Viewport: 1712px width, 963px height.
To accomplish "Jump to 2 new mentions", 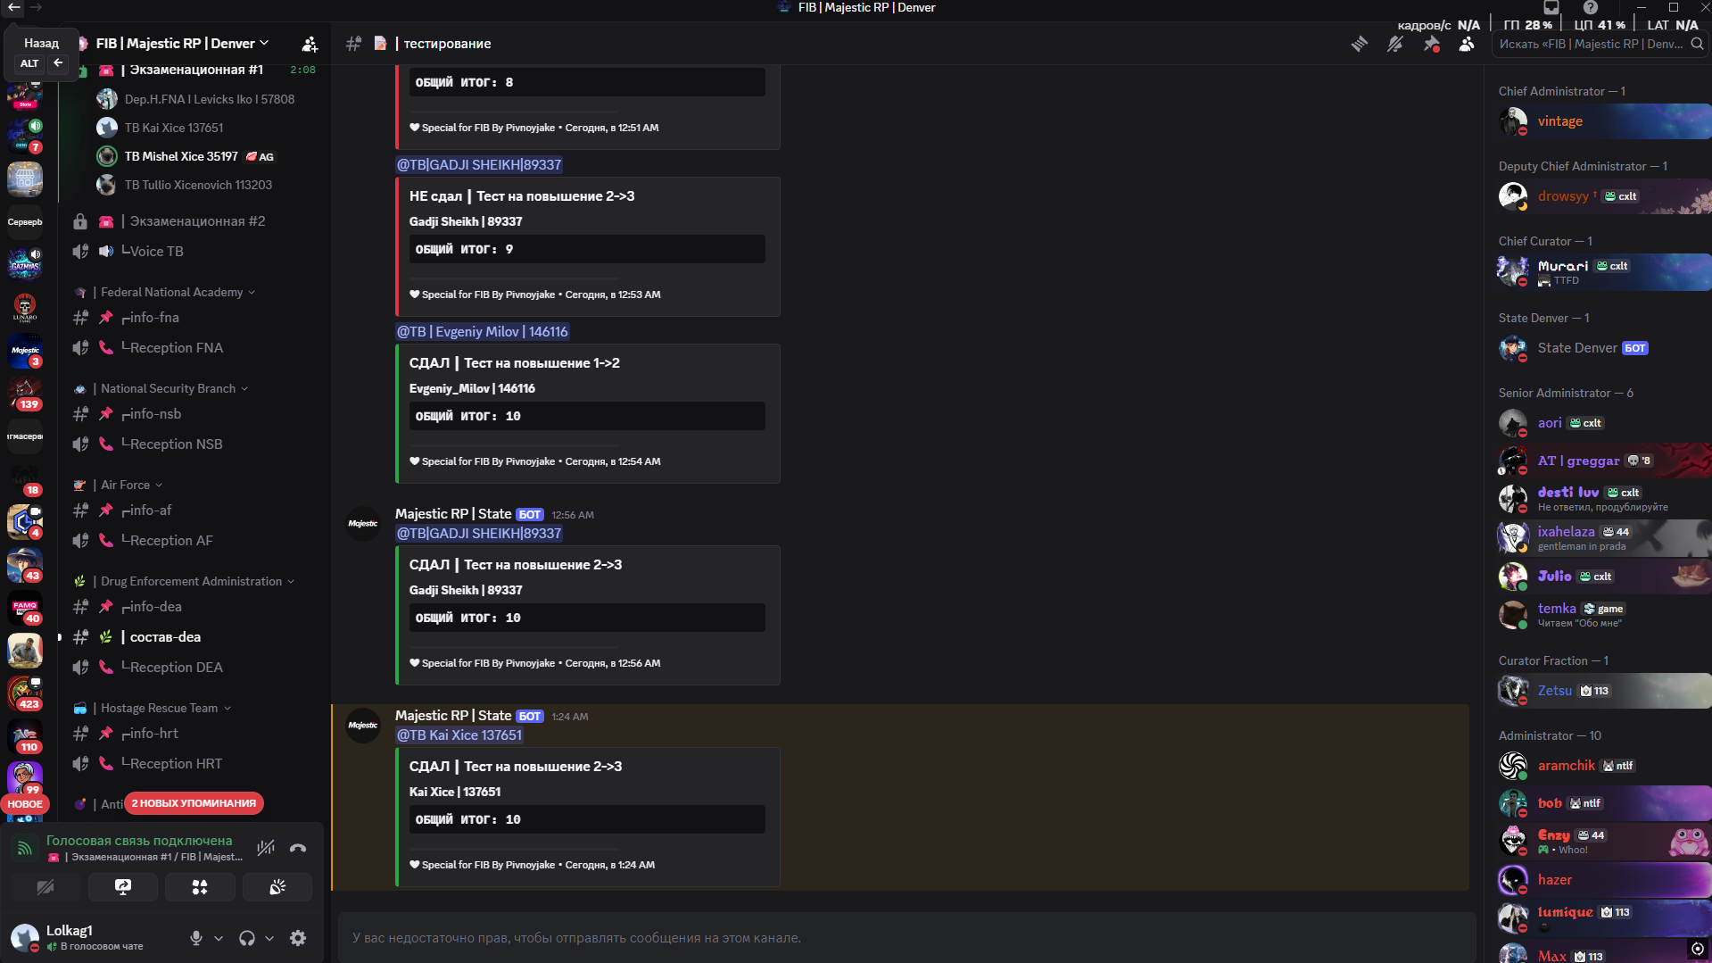I will 194,803.
